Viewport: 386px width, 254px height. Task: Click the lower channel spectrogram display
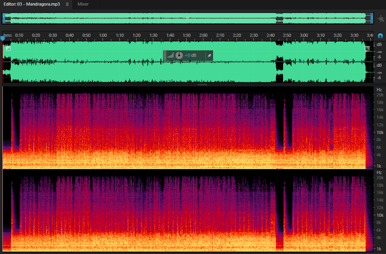[x=188, y=211]
